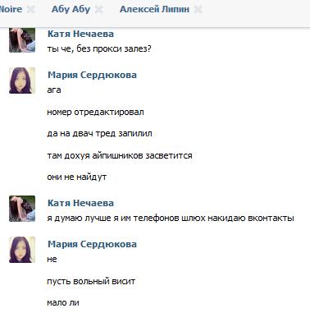Switch to the Noire conversation tab
Viewport: 310px width, 313px height.
click(11, 9)
